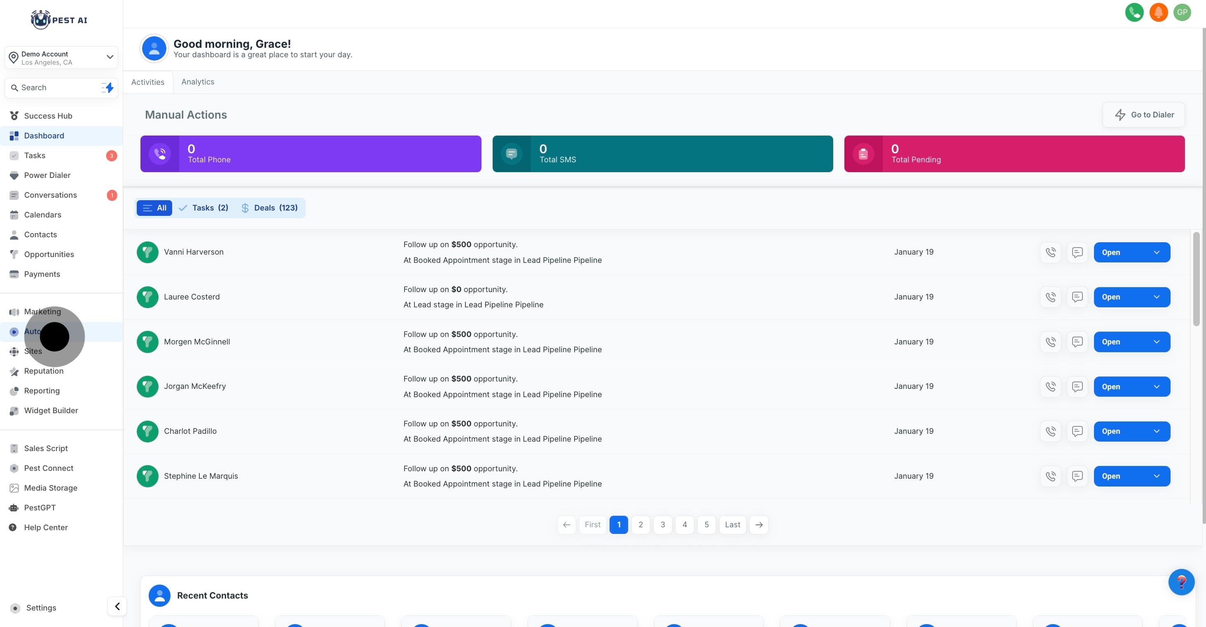Filter list by Tasks (2)
This screenshot has width=1206, height=627.
point(203,208)
